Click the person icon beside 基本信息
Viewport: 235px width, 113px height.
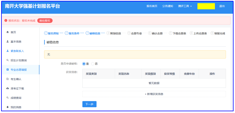point(8,42)
